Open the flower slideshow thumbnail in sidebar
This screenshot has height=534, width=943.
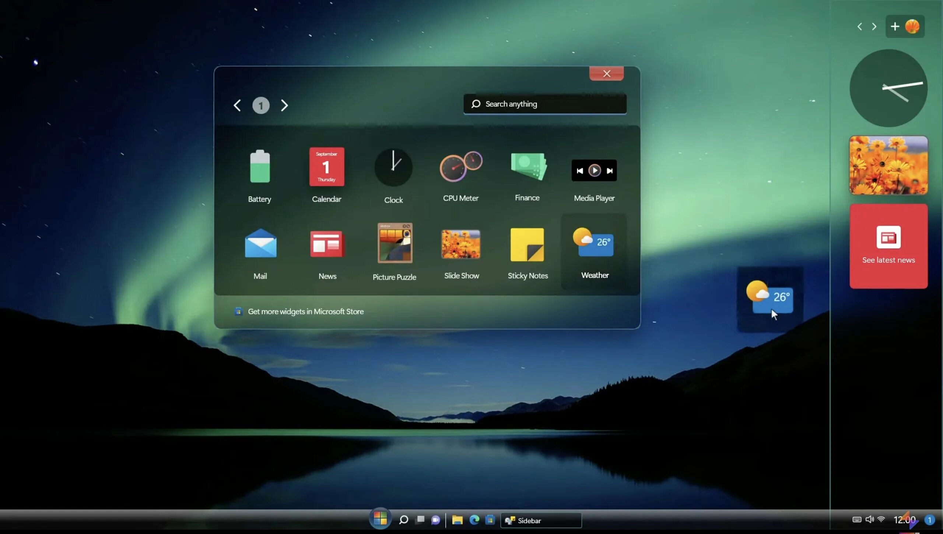pyautogui.click(x=888, y=165)
